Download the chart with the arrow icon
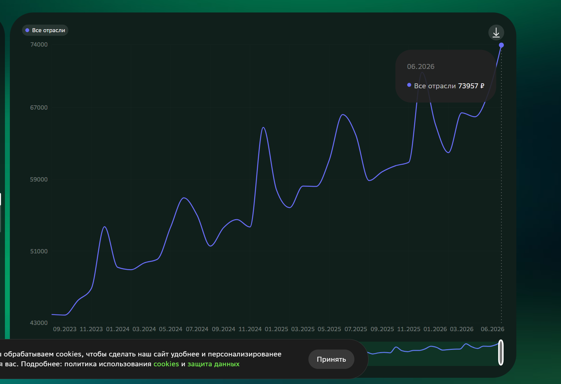The width and height of the screenshot is (561, 384). 496,32
